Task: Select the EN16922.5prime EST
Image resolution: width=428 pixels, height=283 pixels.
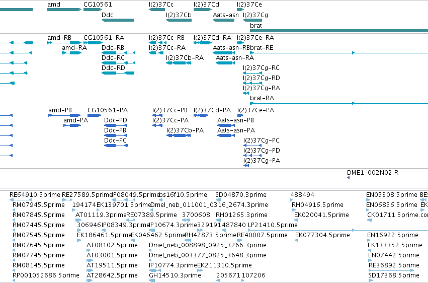Action: click(x=369, y=240)
